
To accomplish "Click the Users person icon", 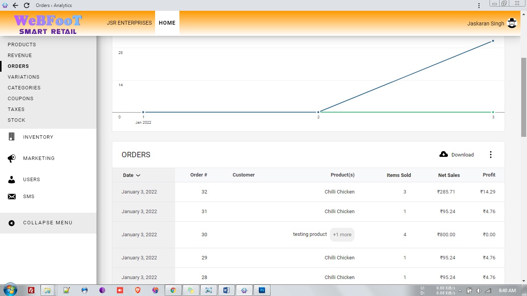I will [x=12, y=180].
